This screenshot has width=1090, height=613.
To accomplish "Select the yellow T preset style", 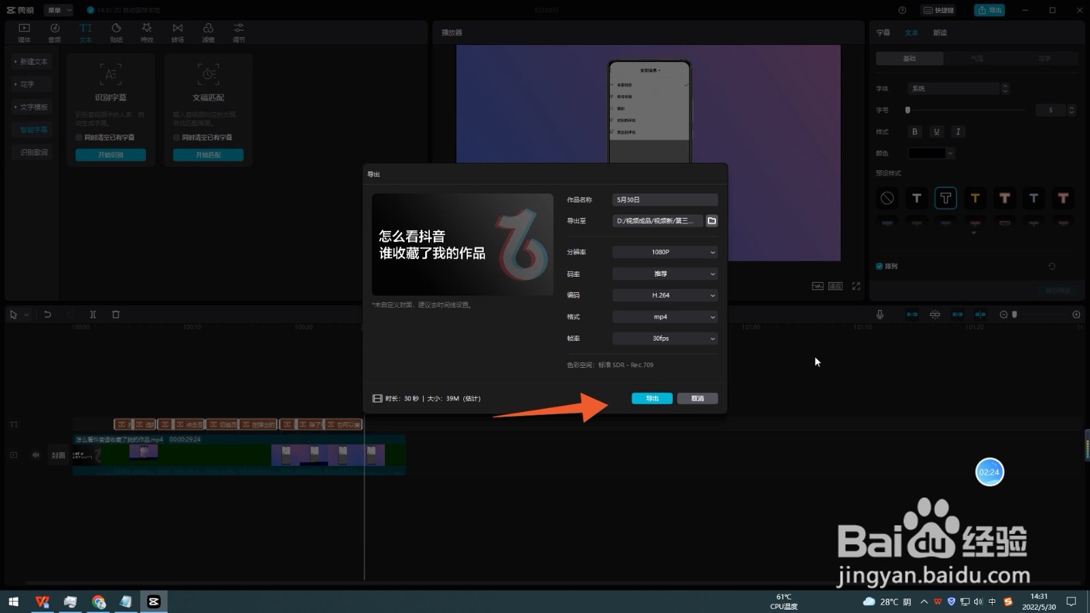I will coord(975,198).
